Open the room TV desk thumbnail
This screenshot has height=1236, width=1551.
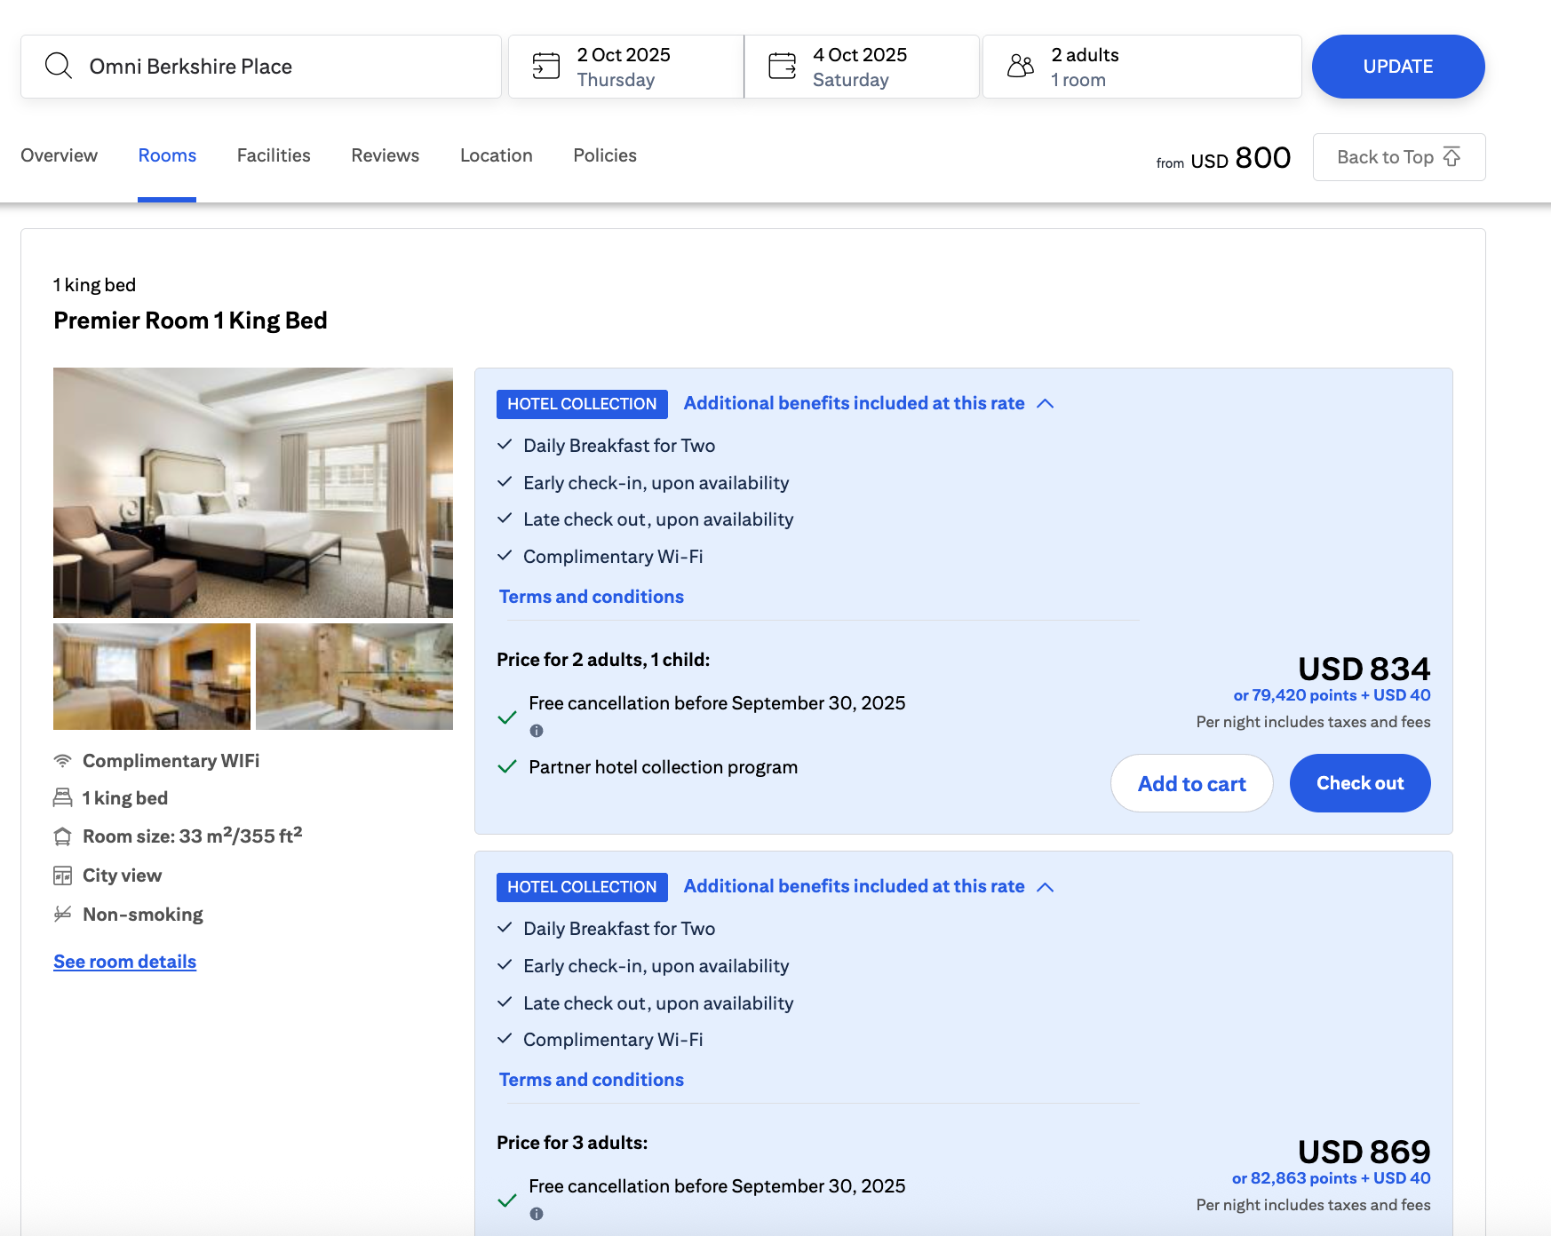tap(152, 677)
